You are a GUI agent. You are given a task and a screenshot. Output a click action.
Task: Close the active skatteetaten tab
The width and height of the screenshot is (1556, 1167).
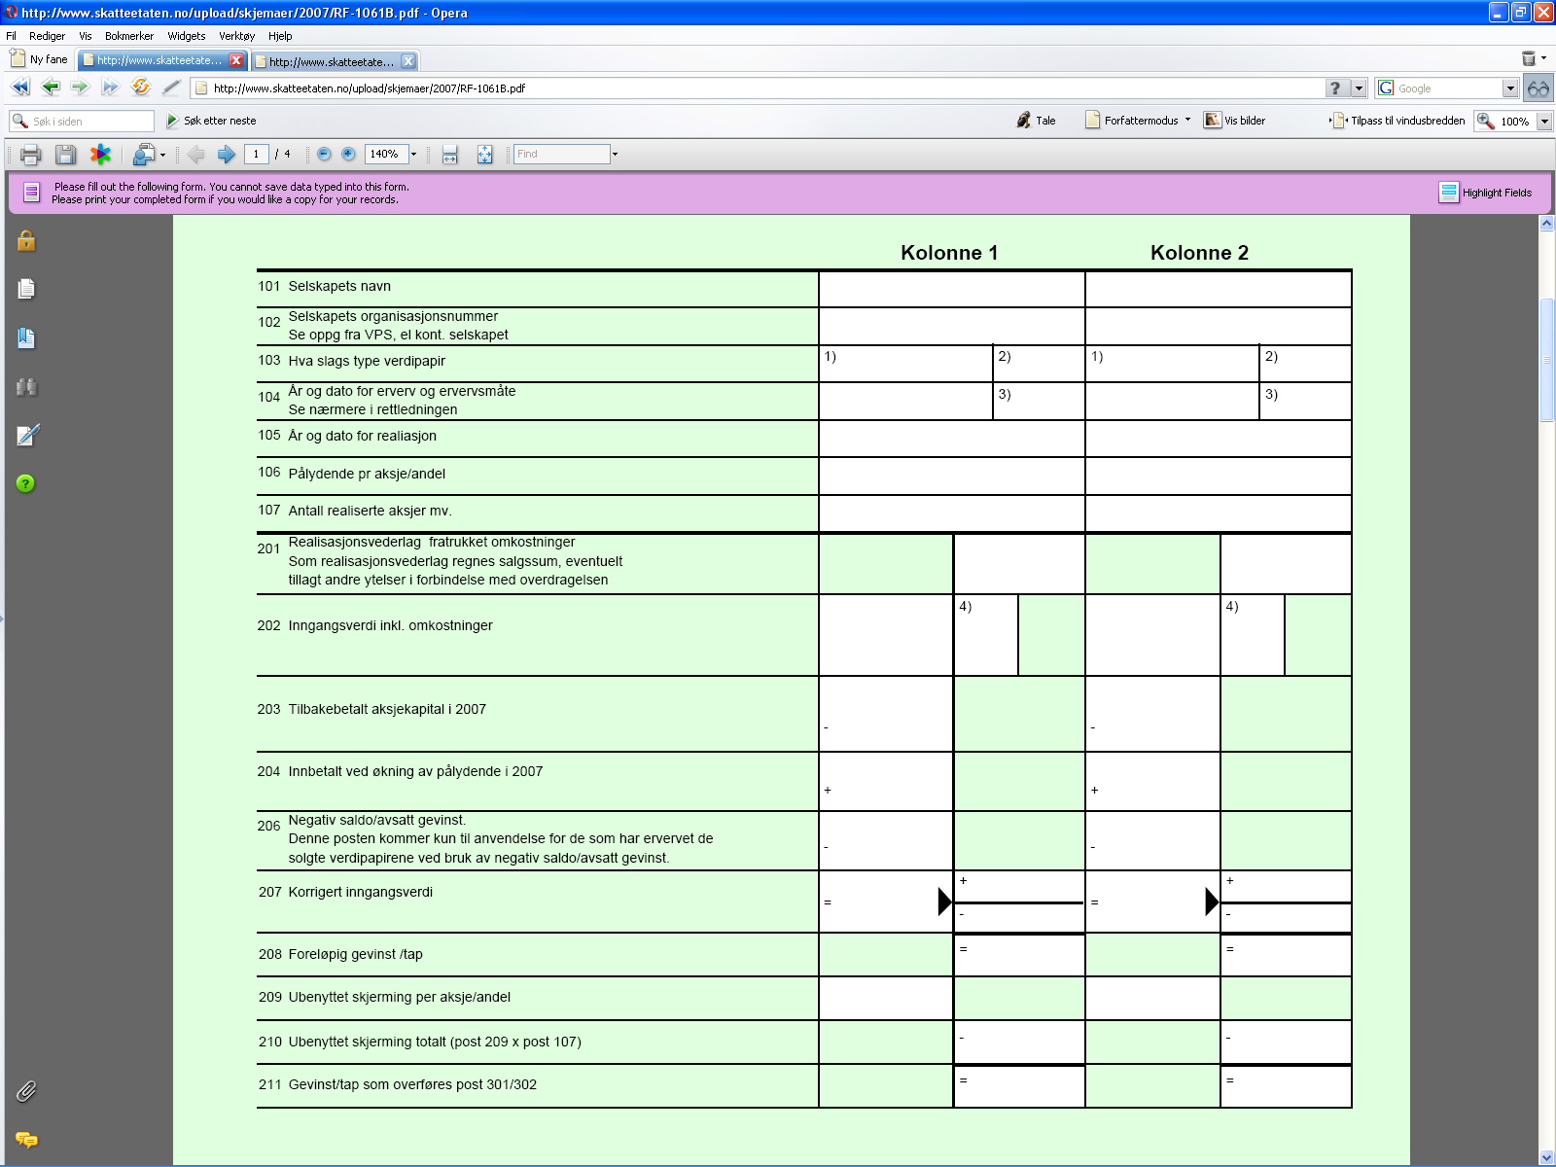(236, 60)
